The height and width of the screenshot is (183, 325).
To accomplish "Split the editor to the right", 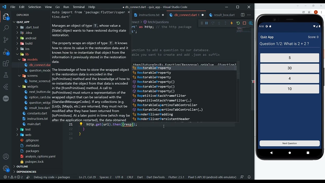I will (x=242, y=15).
